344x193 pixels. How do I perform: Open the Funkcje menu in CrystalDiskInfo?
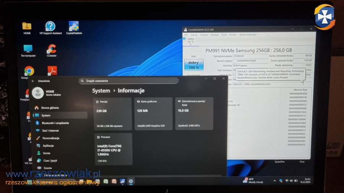pos(204,34)
